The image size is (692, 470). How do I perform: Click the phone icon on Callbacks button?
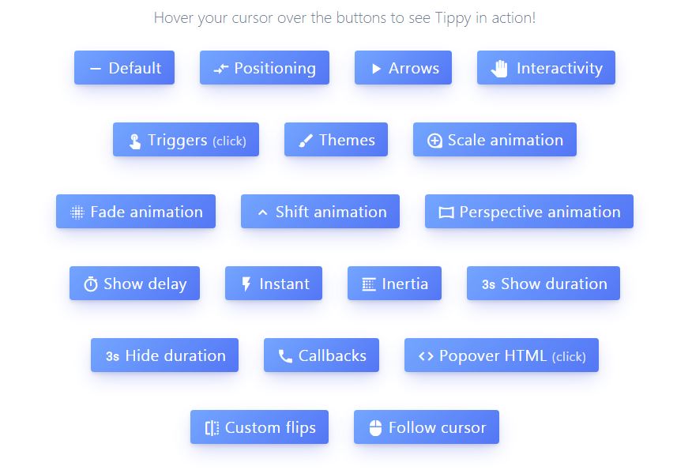[x=285, y=356]
